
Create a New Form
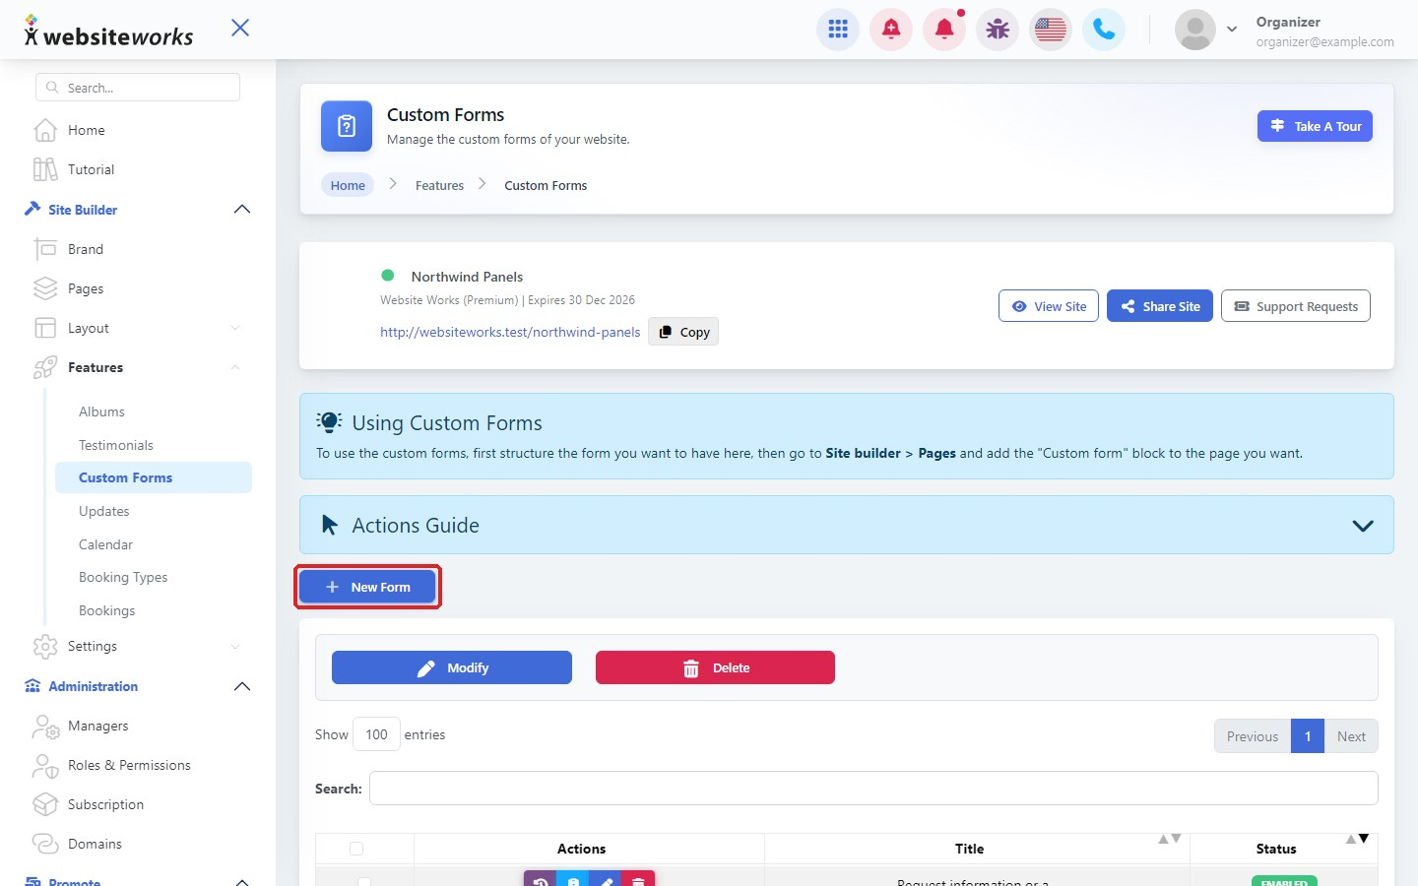click(x=367, y=587)
